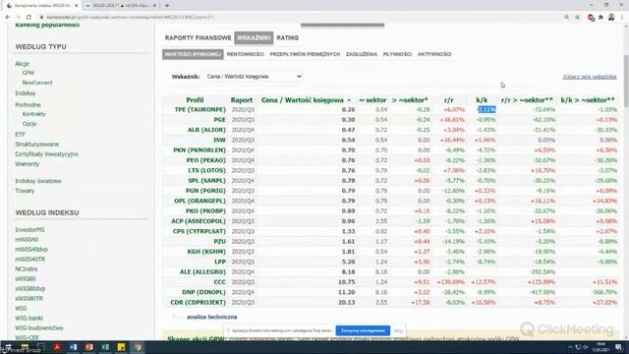Open the WIG-banki index link

click(29, 318)
